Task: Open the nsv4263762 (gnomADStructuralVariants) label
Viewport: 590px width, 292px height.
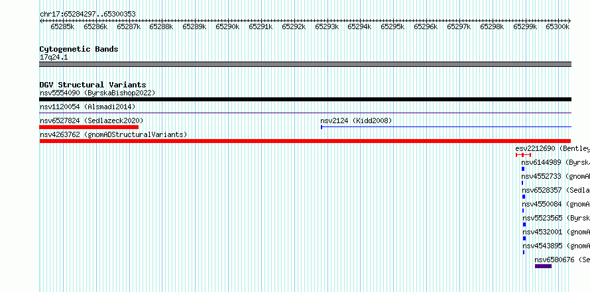Action: point(113,134)
